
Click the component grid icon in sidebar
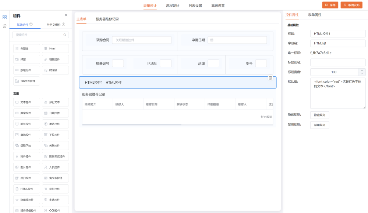4,17
